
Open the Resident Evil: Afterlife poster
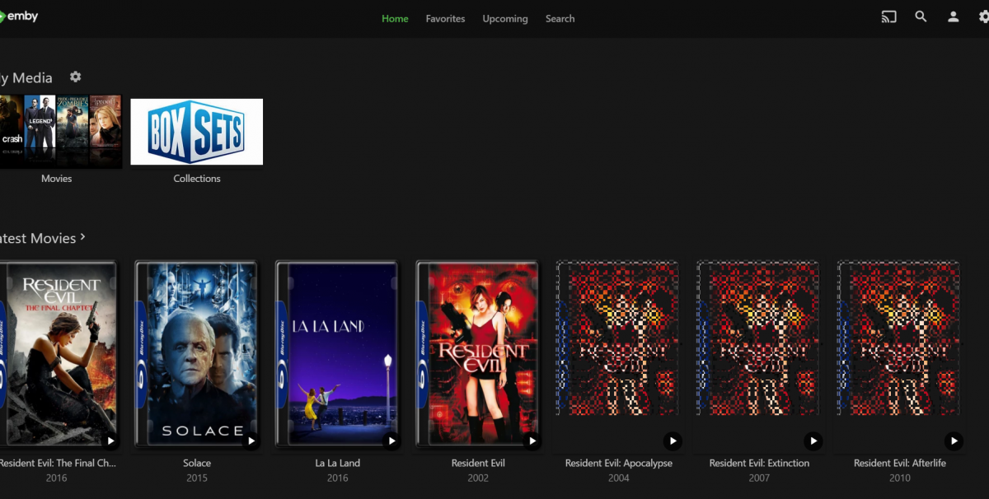click(x=899, y=338)
